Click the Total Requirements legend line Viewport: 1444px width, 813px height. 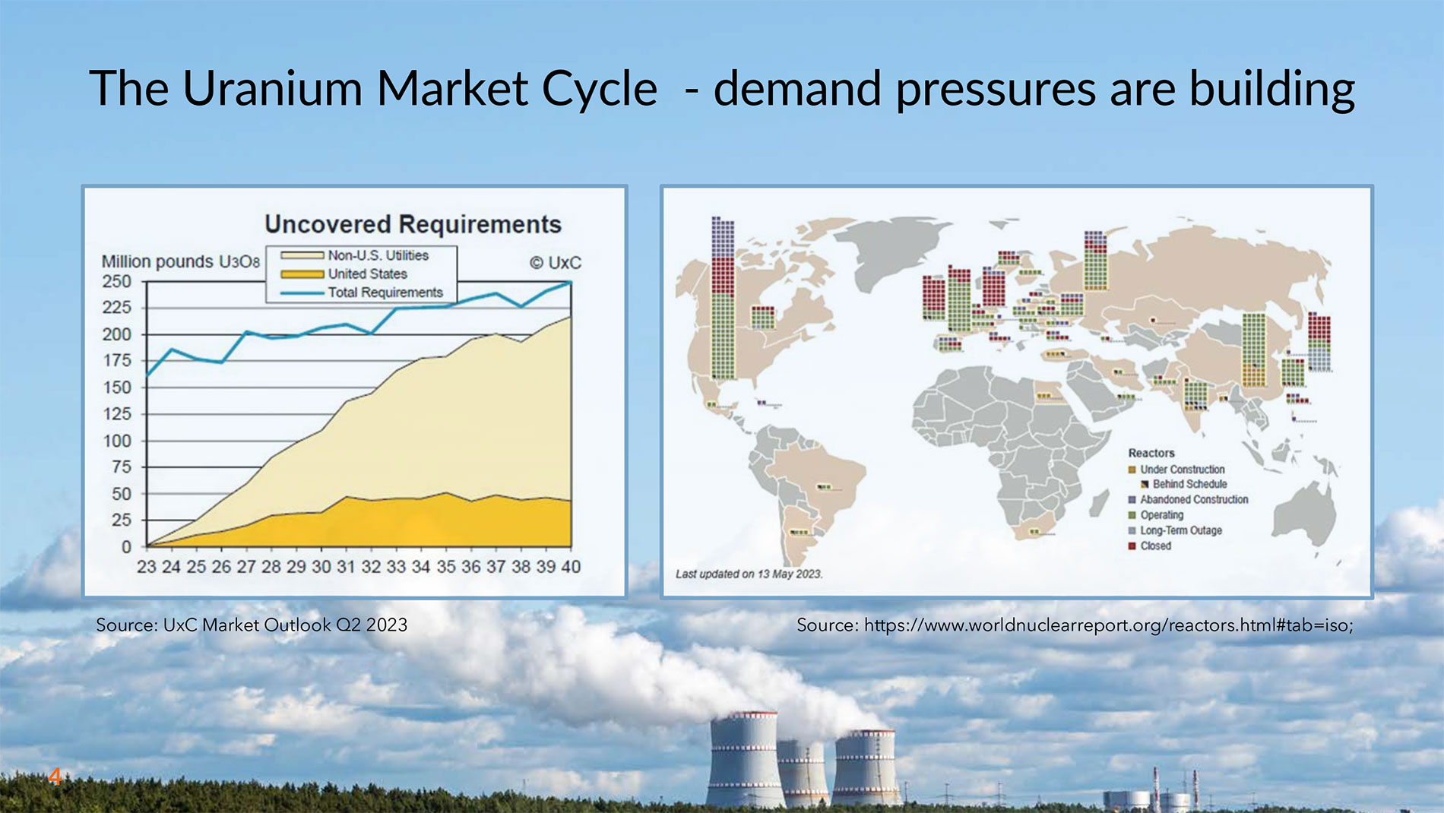tap(302, 293)
